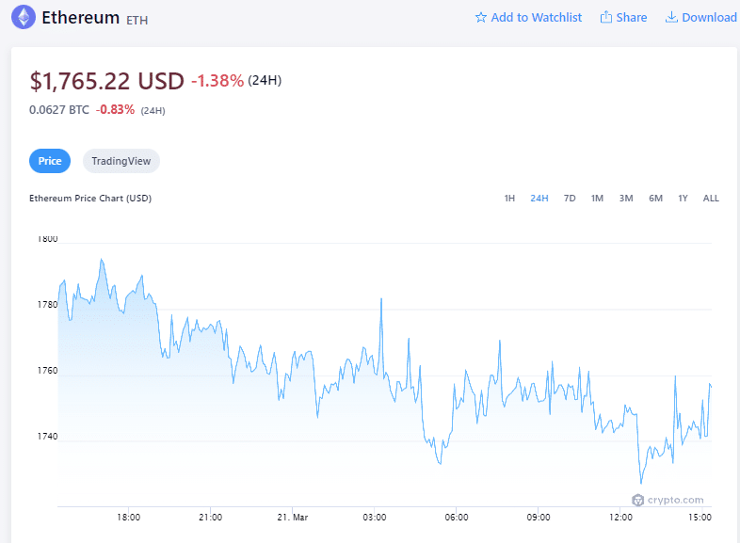The height and width of the screenshot is (543, 740).
Task: Select the ALL time range
Action: click(x=711, y=199)
